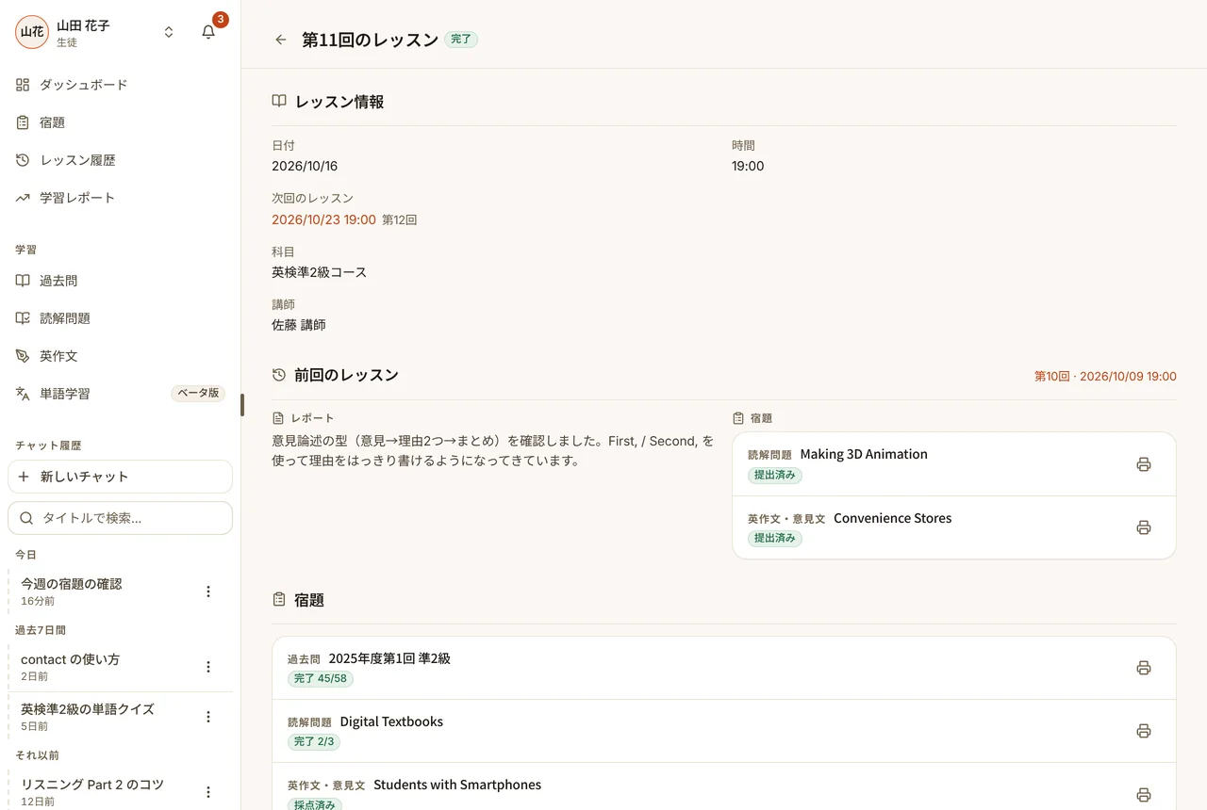Open 2025年度第1回 準2級 homework item
Screen dimensions: 1207x810
click(x=724, y=668)
